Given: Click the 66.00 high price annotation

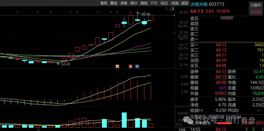Looking at the screenshot, I should click(x=146, y=14).
